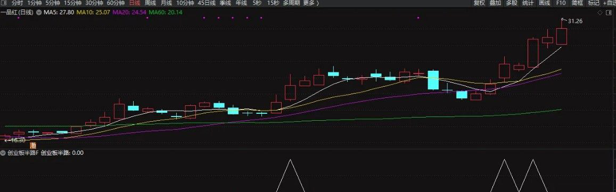Screen dimensions: 616x192
Task: Click the 叠加 overlay button
Action: coord(495,3)
